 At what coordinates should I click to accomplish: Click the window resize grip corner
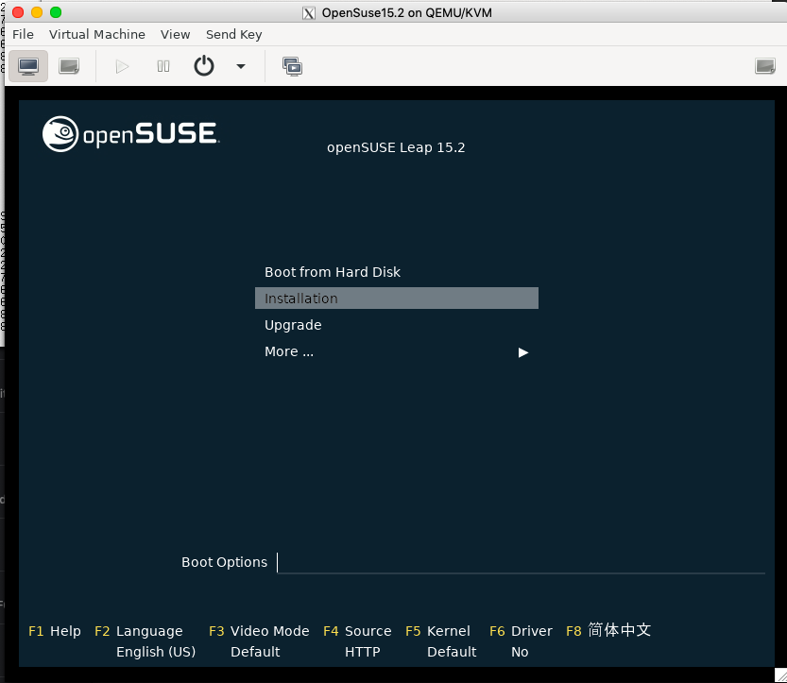click(780, 675)
